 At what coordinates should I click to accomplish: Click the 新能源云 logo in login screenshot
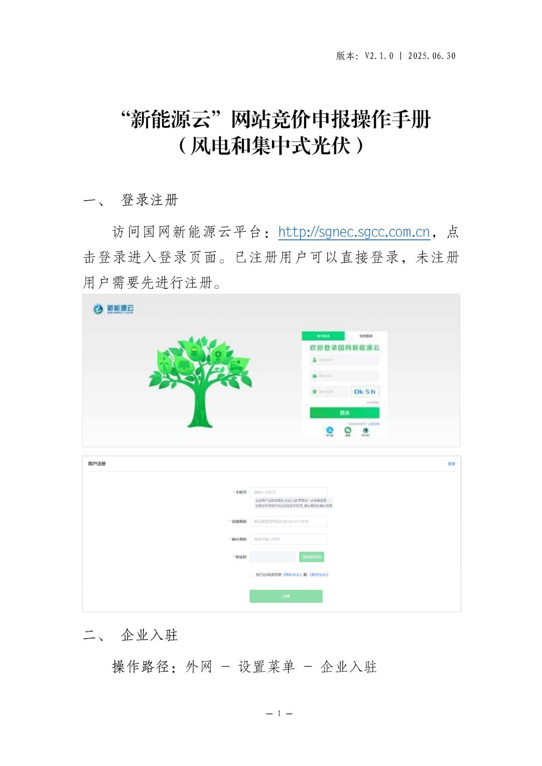point(113,309)
